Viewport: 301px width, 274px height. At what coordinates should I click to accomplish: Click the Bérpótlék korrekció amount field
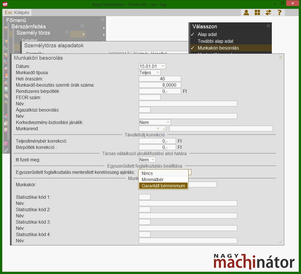(157, 147)
